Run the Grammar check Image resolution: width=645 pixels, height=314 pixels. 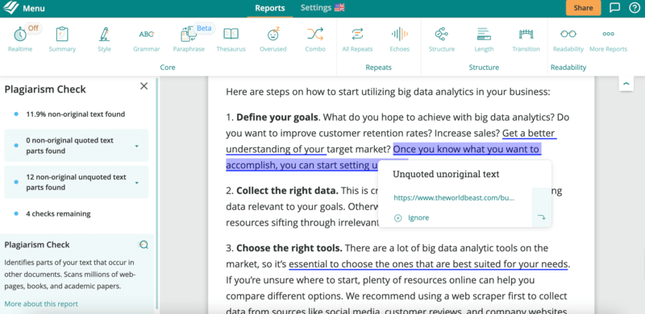click(147, 39)
